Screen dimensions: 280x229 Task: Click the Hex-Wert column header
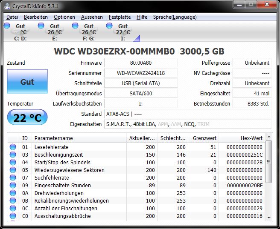(242, 138)
